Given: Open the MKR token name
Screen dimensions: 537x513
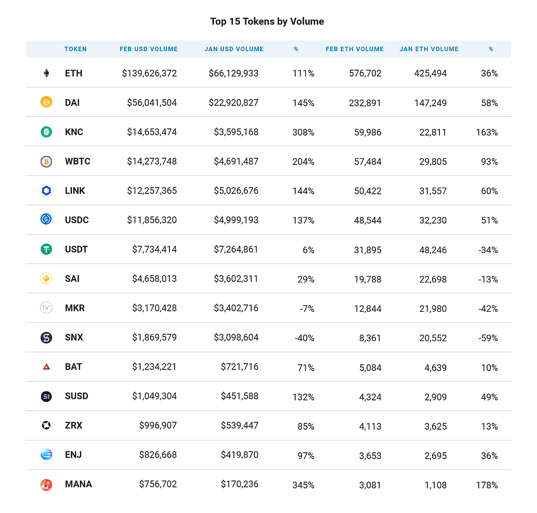Looking at the screenshot, I should pyautogui.click(x=74, y=308).
